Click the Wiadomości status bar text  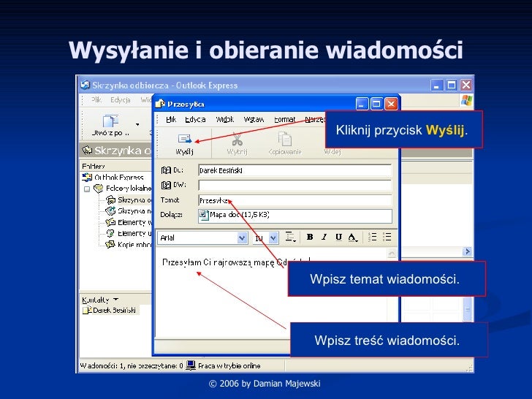click(132, 365)
